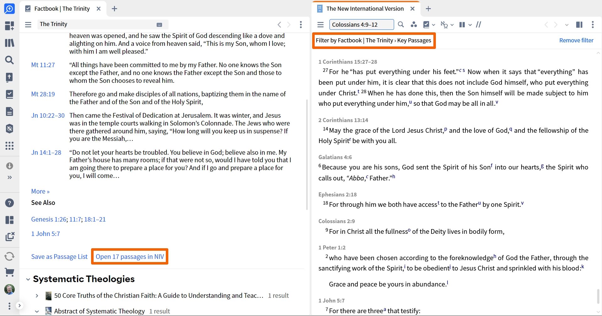This screenshot has width=602, height=316.
Task: Click the Remove filter link
Action: pos(576,40)
